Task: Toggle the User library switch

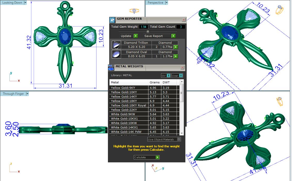Action: [177, 75]
